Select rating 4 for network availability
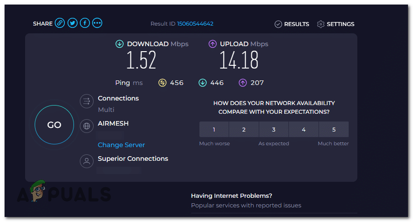Viewport: 413px width, 222px height. coord(304,130)
